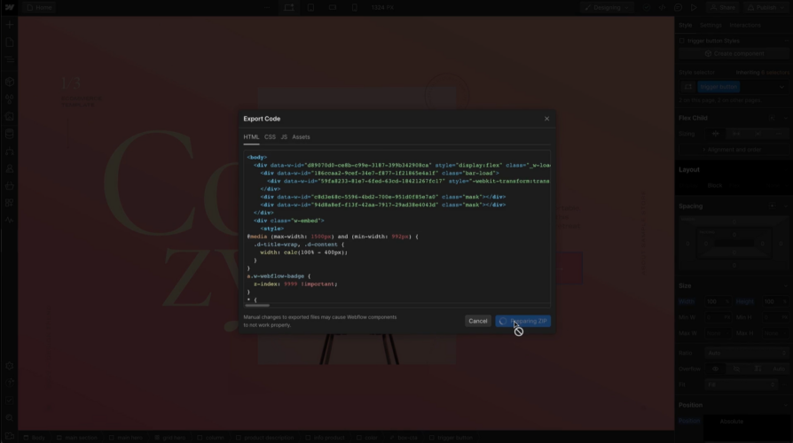This screenshot has height=443, width=793.
Task: Open the CMS database icon
Action: click(x=9, y=134)
